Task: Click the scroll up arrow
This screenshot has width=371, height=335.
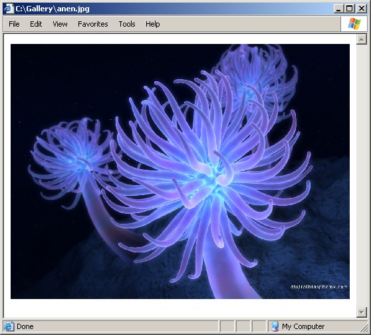Action: pyautogui.click(x=361, y=39)
